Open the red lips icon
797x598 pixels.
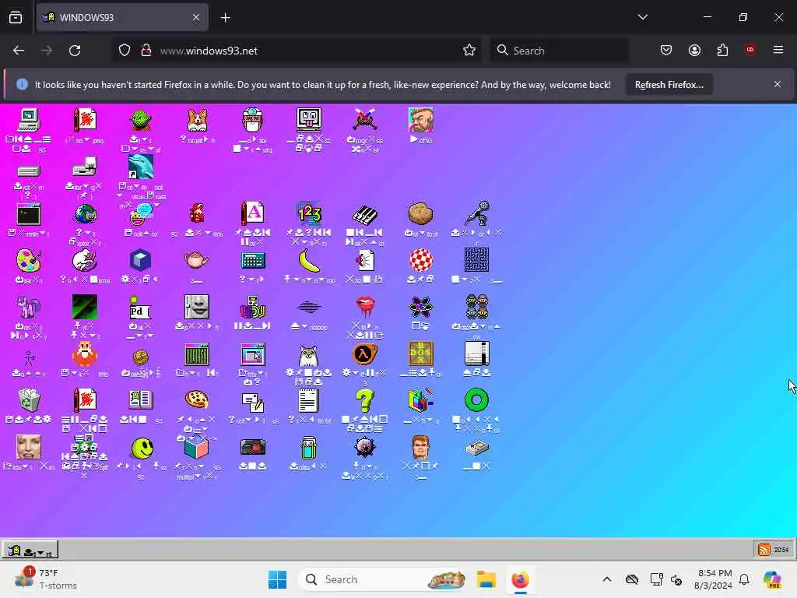point(365,307)
